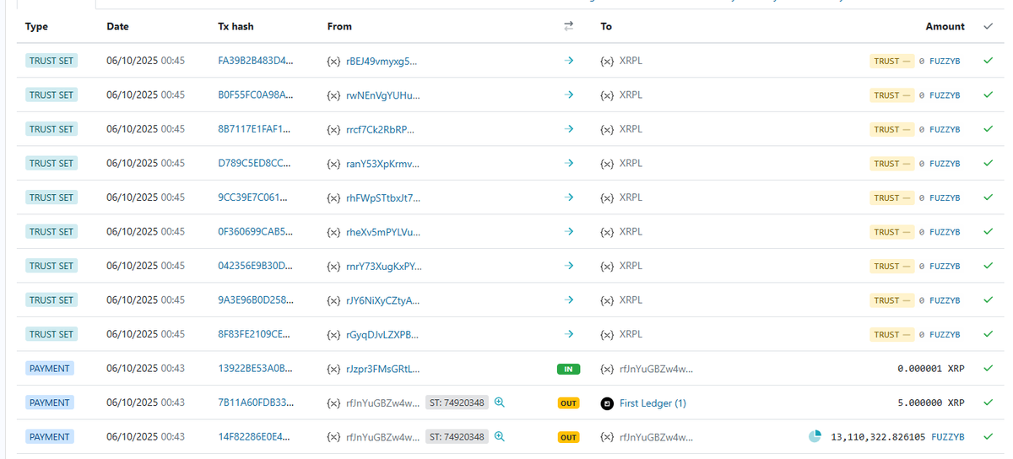Click the arrow icon in the 042356E9B30D row
Viewport: 1013px width, 459px height.
pos(568,266)
